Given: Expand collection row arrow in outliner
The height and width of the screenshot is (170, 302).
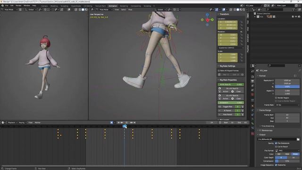Looking at the screenshot, I should click(255, 17).
